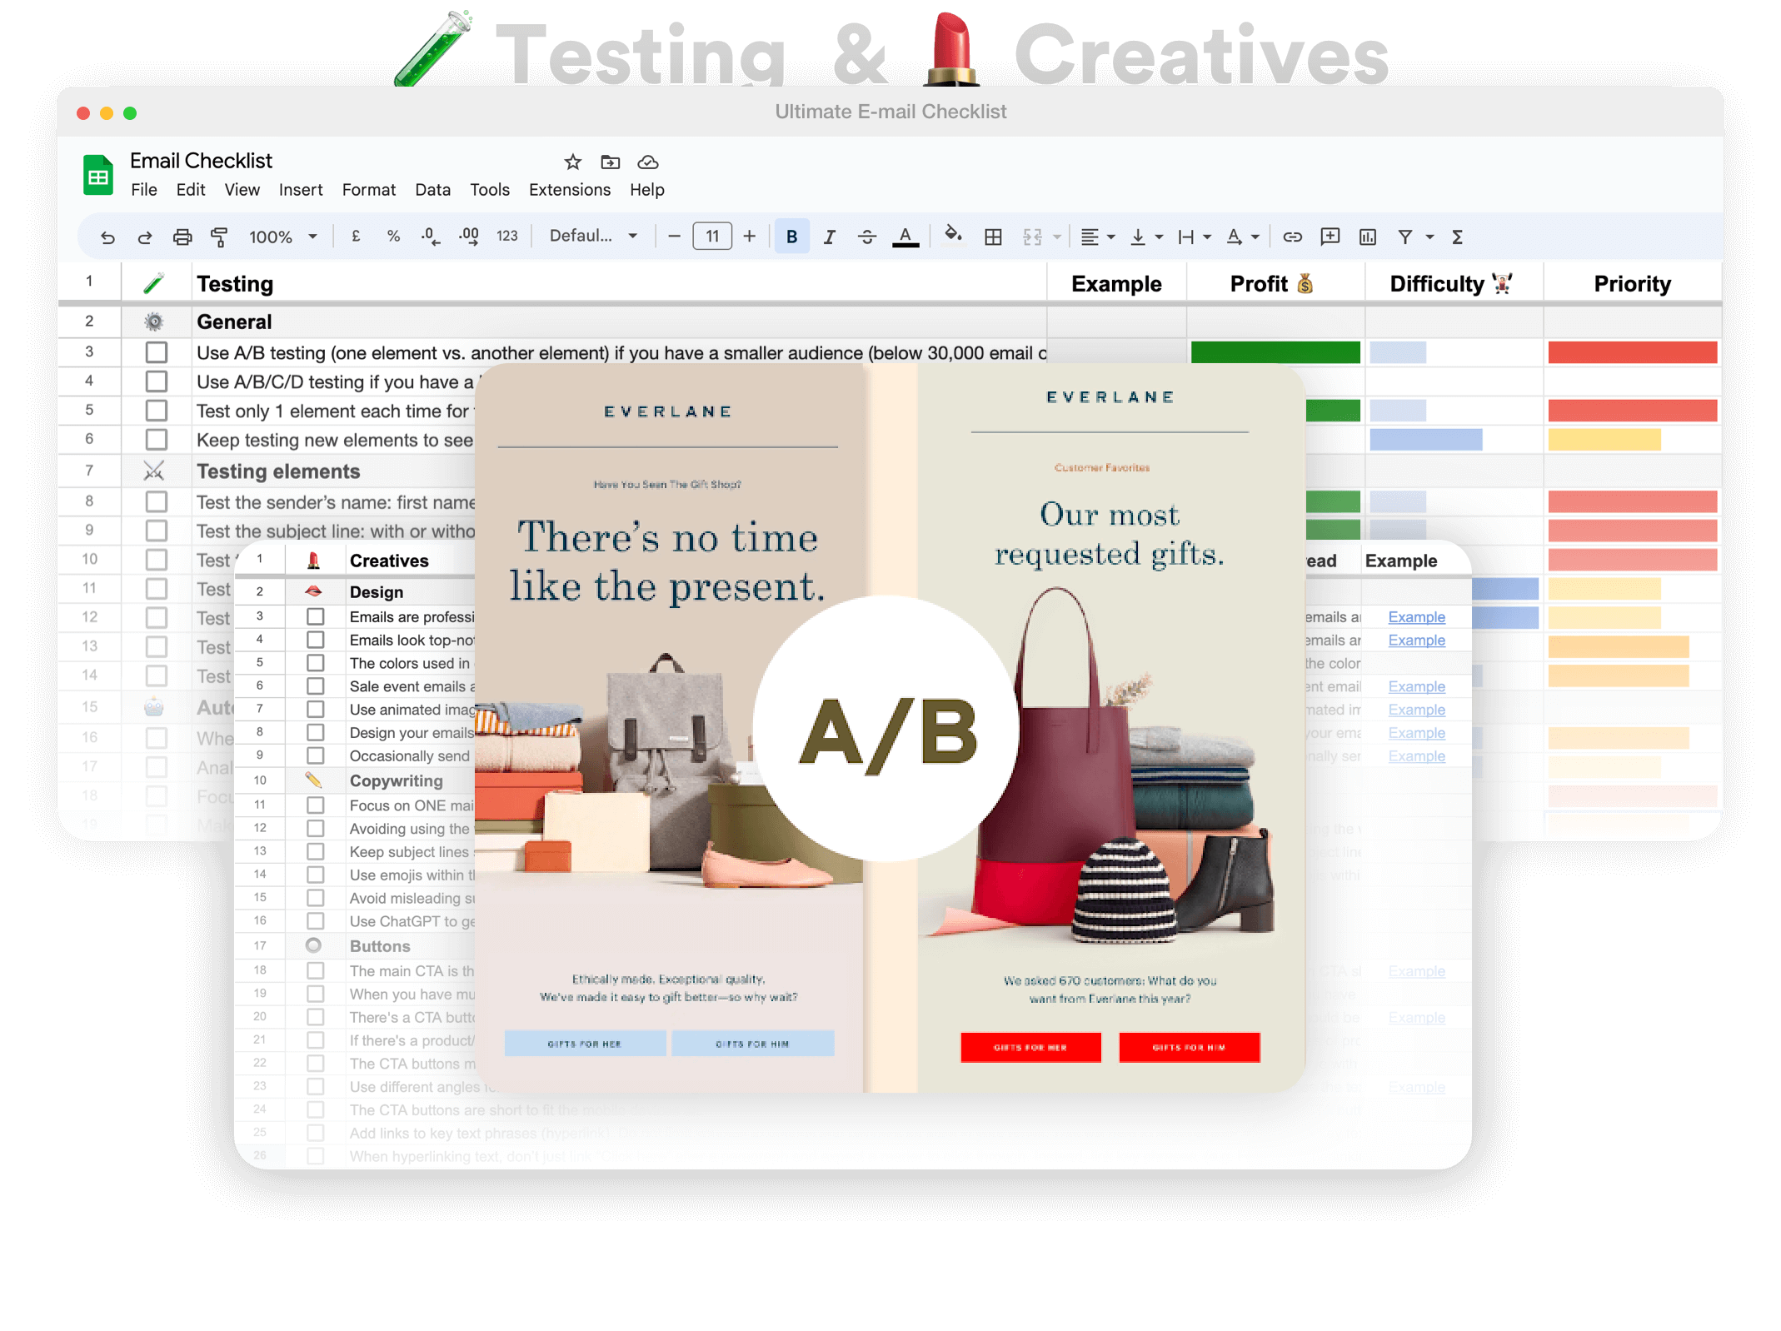Apply strikethrough formatting
The image size is (1781, 1331).
[x=866, y=237]
